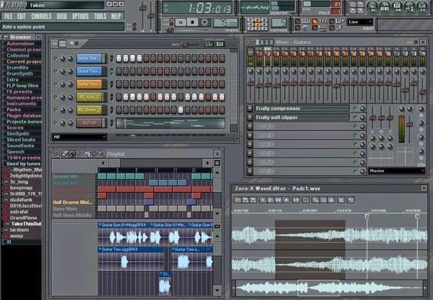Screen dimensions: 433x300
Task: Open the HELP menu
Action: pyautogui.click(x=116, y=16)
